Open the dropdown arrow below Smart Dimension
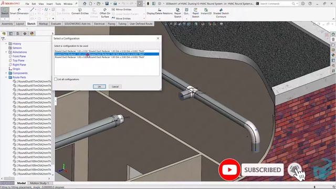 (19, 19)
